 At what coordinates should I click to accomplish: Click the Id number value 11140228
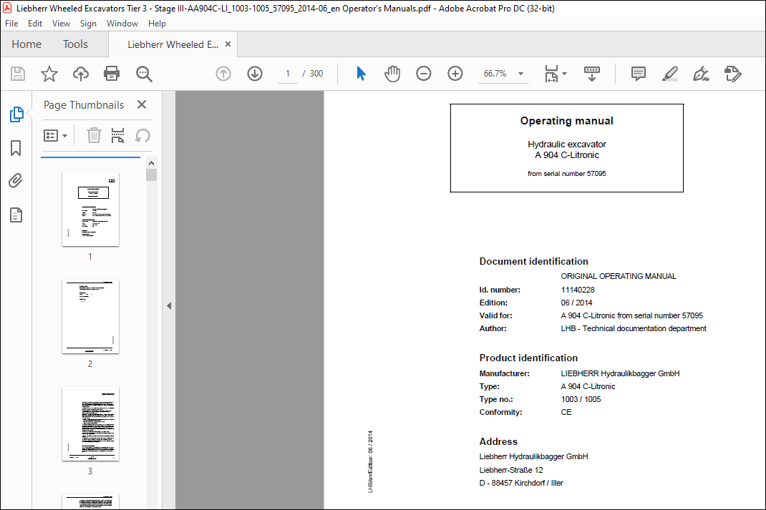[x=578, y=290]
